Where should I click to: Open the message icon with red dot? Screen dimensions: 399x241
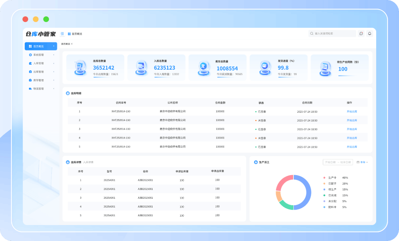(x=361, y=34)
